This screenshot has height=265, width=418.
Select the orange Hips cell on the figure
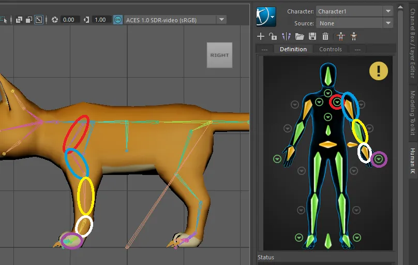click(x=328, y=144)
